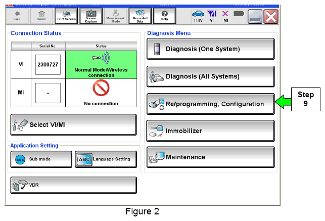
Task: Open Language Setting
Action: click(x=105, y=159)
